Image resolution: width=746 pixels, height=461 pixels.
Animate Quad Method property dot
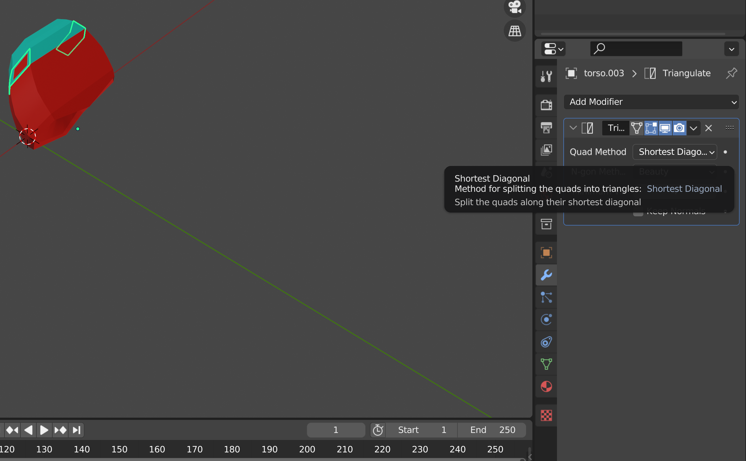725,152
